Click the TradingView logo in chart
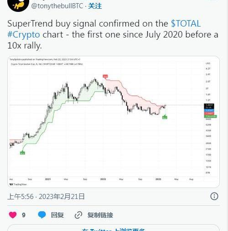Image resolution: width=228 pixels, height=231 pixels. tap(18, 184)
